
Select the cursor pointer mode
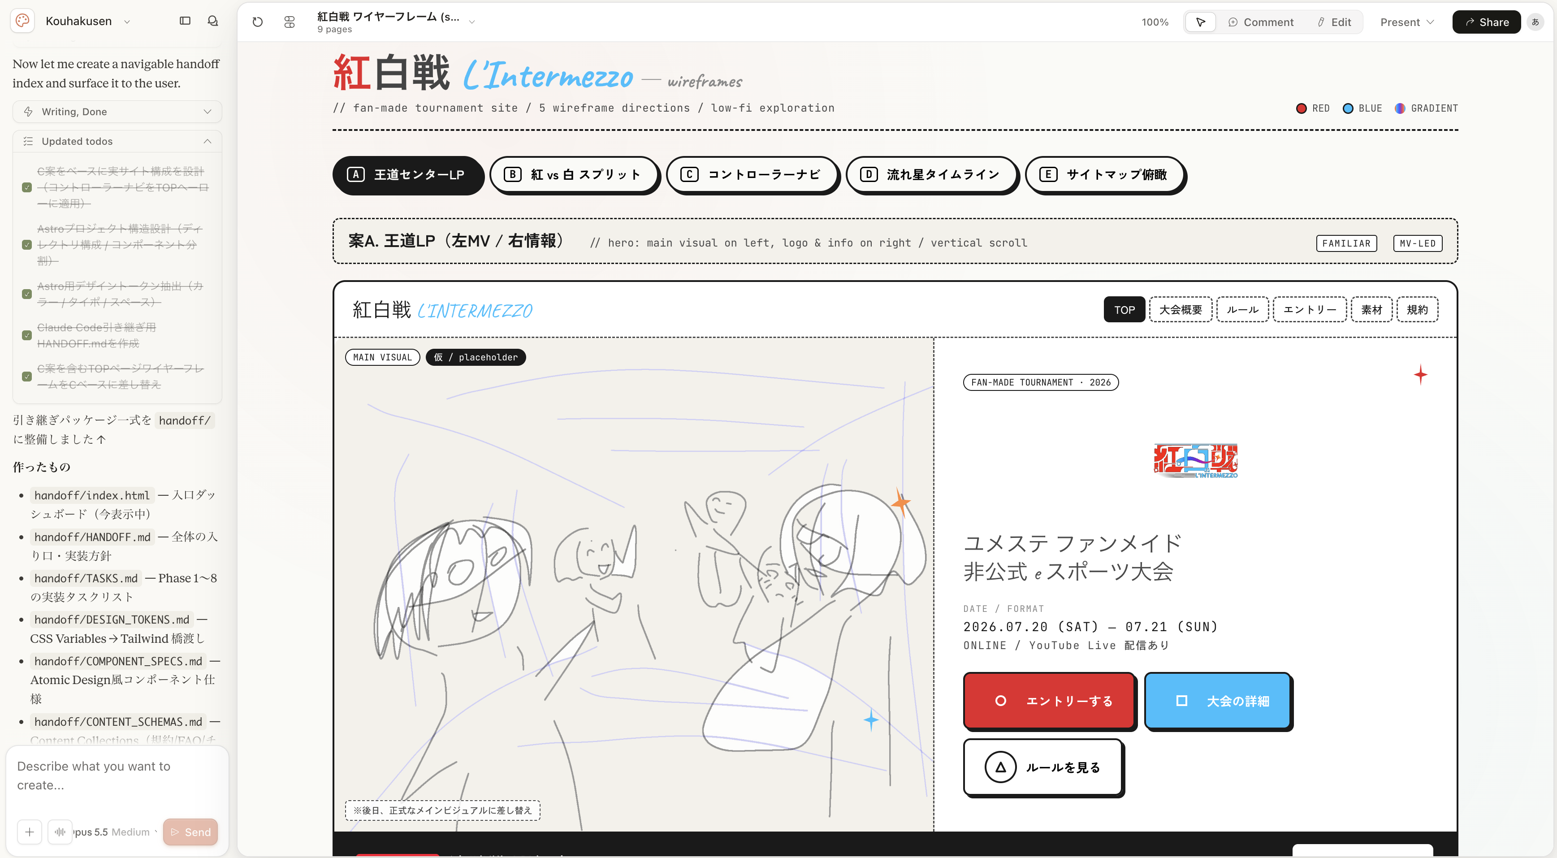coord(1200,22)
